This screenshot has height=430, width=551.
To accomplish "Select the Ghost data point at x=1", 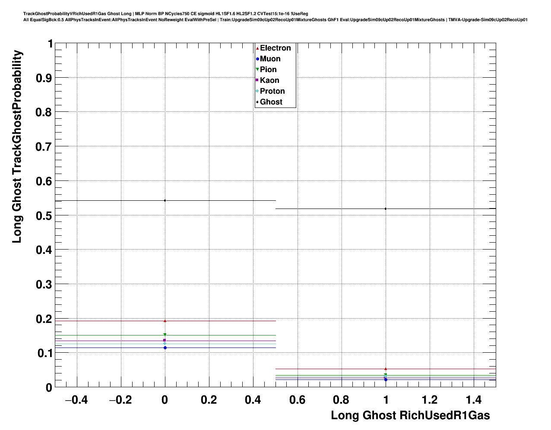I will pyautogui.click(x=386, y=209).
